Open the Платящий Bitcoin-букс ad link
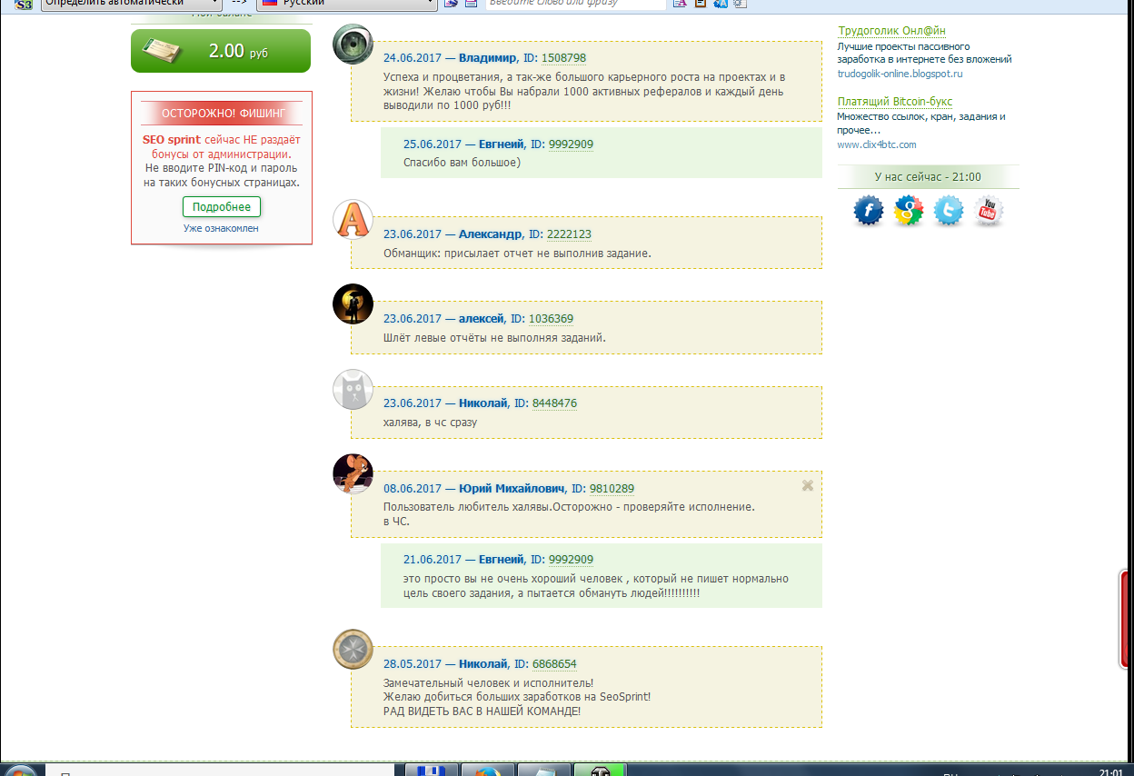The width and height of the screenshot is (1134, 776). coord(895,102)
